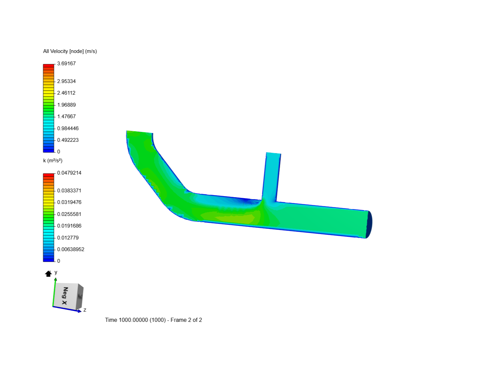Click the home view icon above the cube

(48, 274)
